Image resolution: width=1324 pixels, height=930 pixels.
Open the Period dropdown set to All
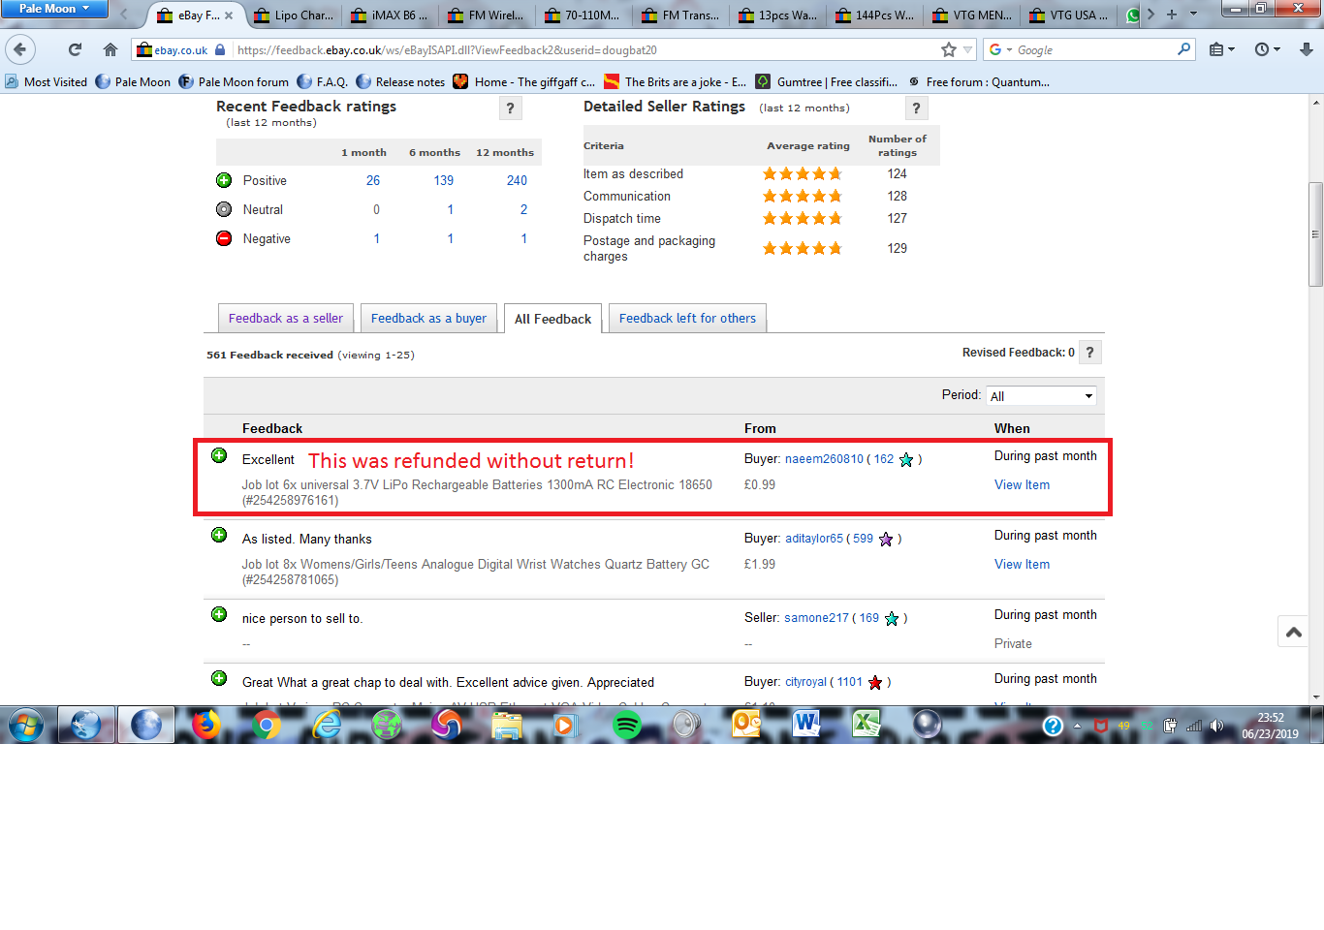pos(1041,395)
